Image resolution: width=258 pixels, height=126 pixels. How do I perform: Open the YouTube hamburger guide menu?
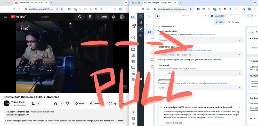(x=5, y=17)
